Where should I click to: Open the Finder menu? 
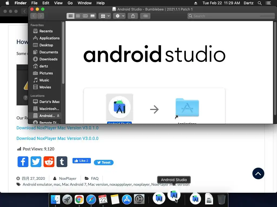point(21,3)
